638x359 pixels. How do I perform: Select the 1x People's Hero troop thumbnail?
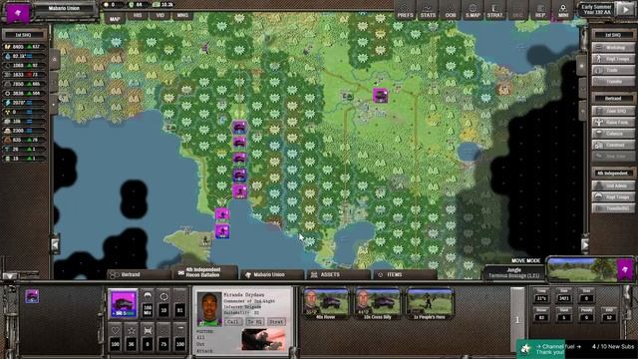click(x=430, y=303)
